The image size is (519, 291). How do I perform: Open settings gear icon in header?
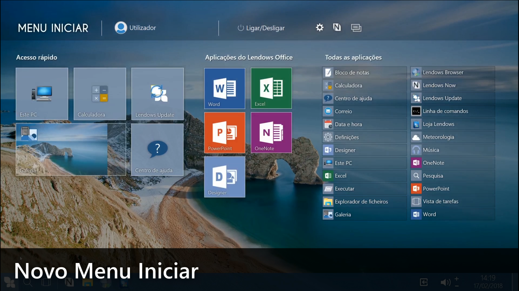click(319, 28)
